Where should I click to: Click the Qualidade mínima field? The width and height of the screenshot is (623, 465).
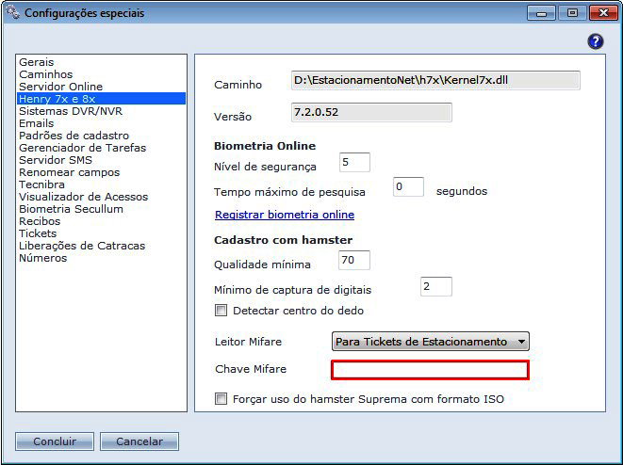[354, 260]
